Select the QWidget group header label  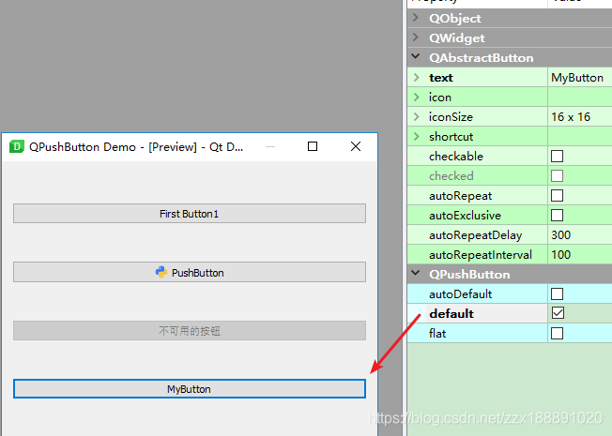pyautogui.click(x=457, y=38)
